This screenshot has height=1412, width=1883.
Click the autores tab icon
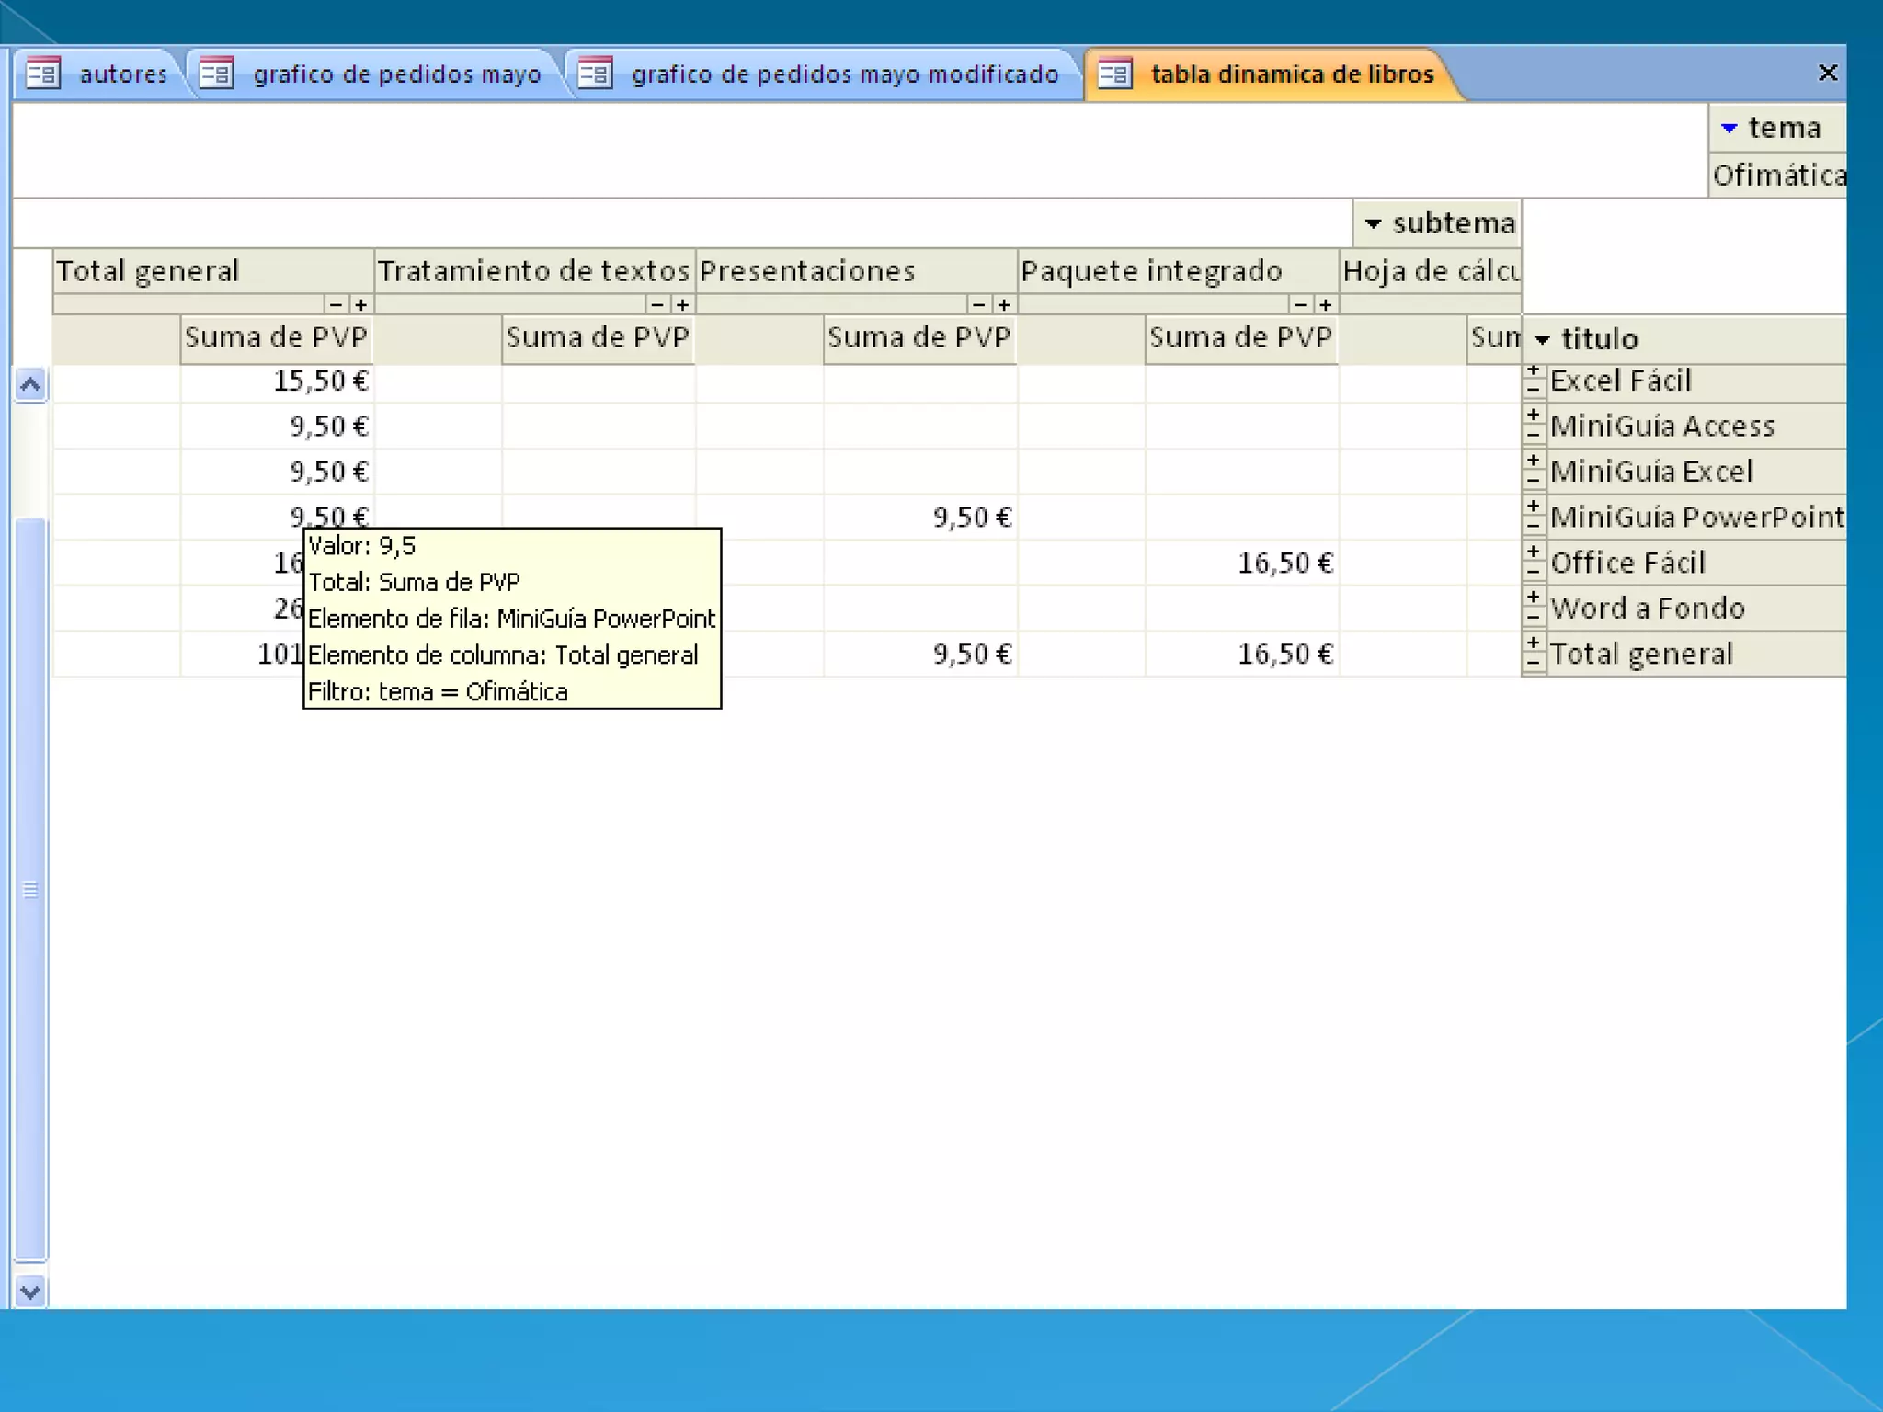click(x=43, y=74)
